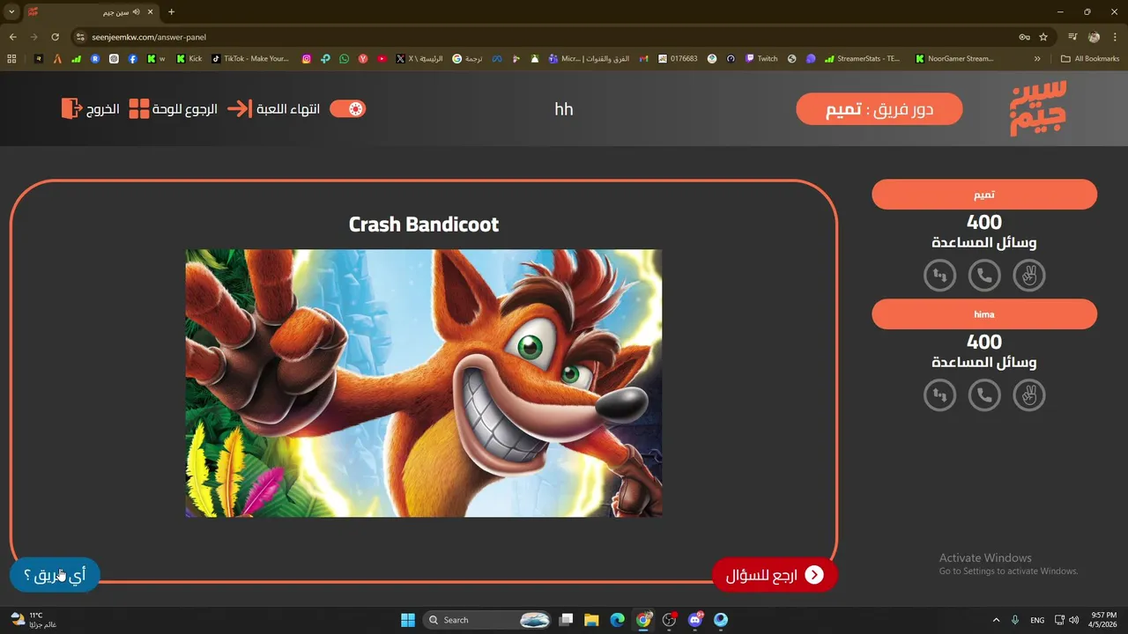Use the swap lifeline for team hima

click(x=940, y=395)
